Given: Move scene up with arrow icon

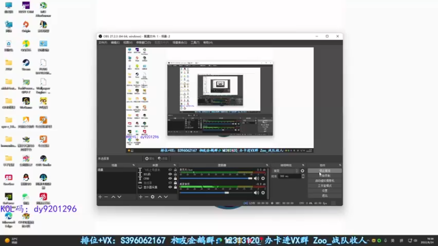Looking at the screenshot, I should (x=113, y=197).
